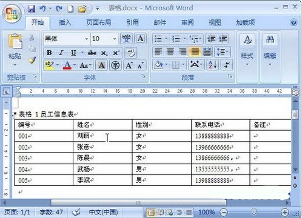The width and height of the screenshot is (302, 218).
Task: Click the Clear Formatting eraser icon
Action: (131, 53)
